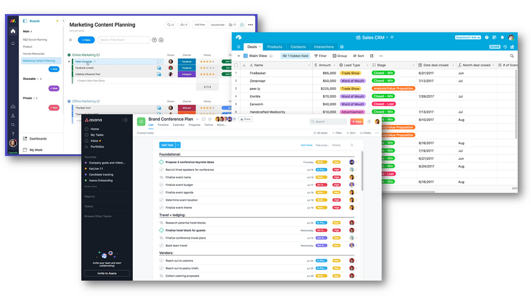Switch to the Calendar tab in Asana
This screenshot has height=298, width=531.
[179, 125]
